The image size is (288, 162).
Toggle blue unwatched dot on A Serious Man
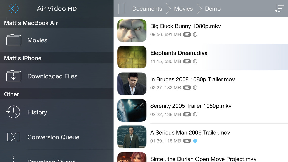point(195,141)
